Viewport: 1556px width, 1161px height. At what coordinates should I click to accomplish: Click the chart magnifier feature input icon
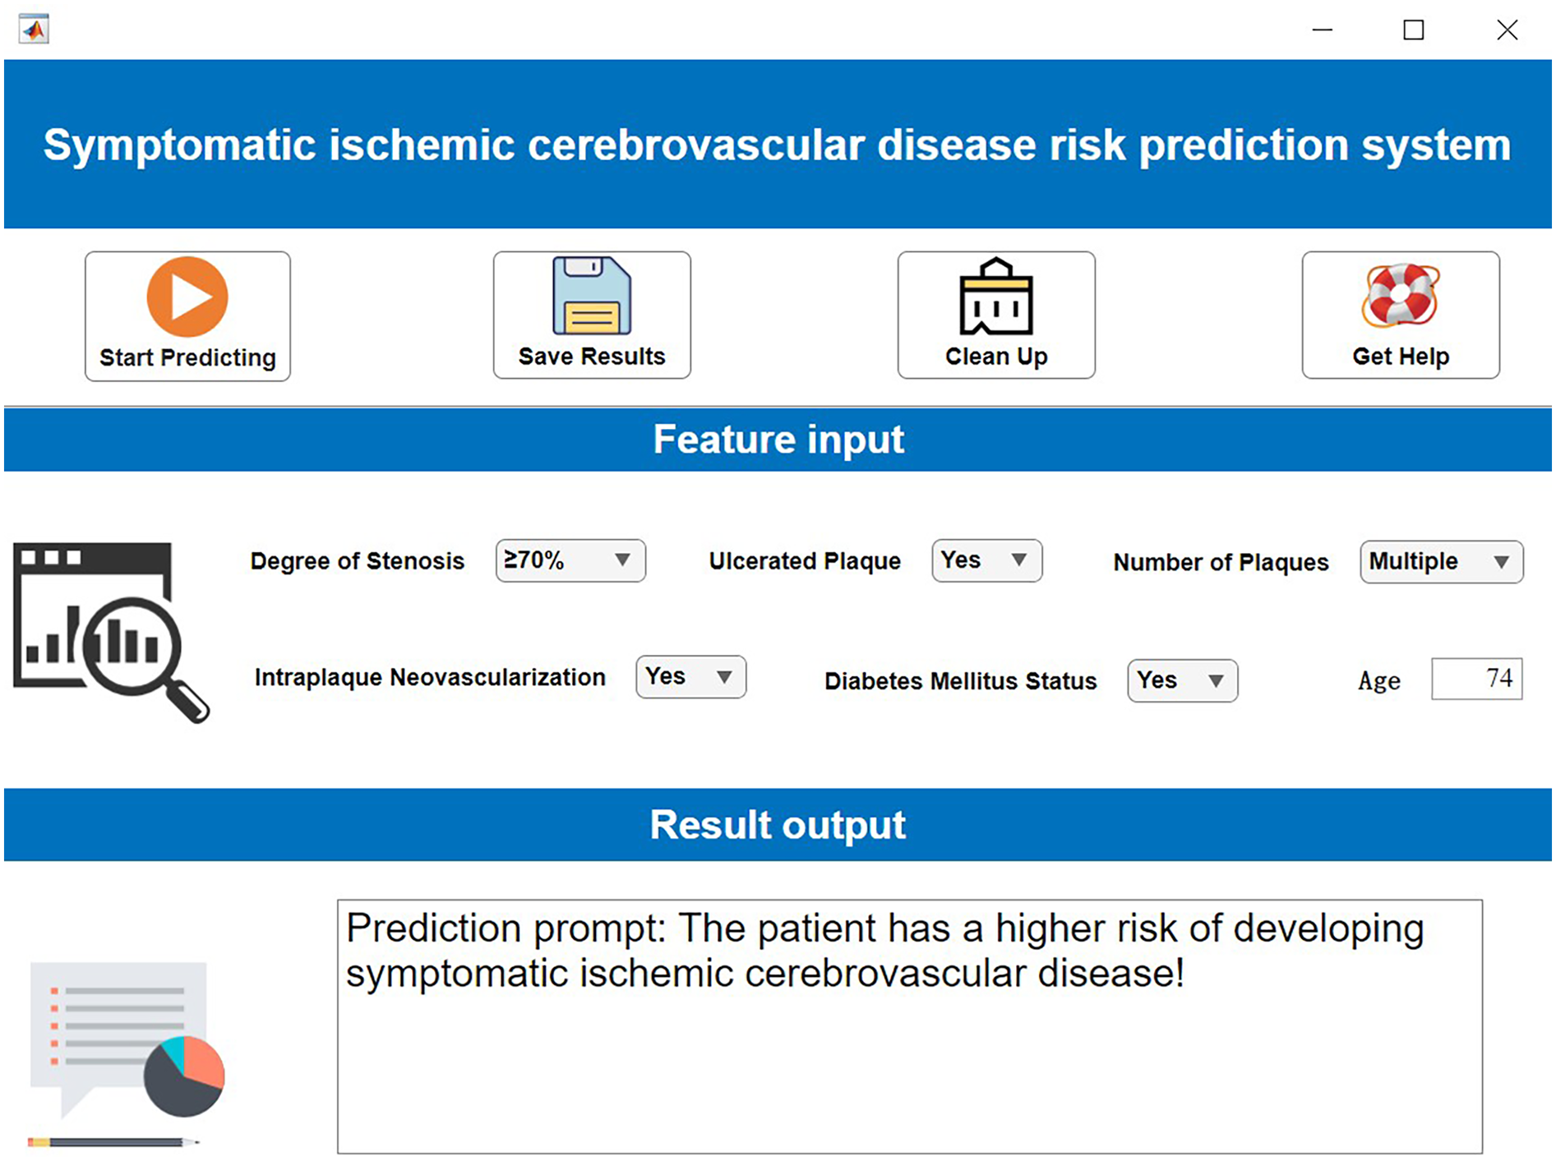[111, 631]
